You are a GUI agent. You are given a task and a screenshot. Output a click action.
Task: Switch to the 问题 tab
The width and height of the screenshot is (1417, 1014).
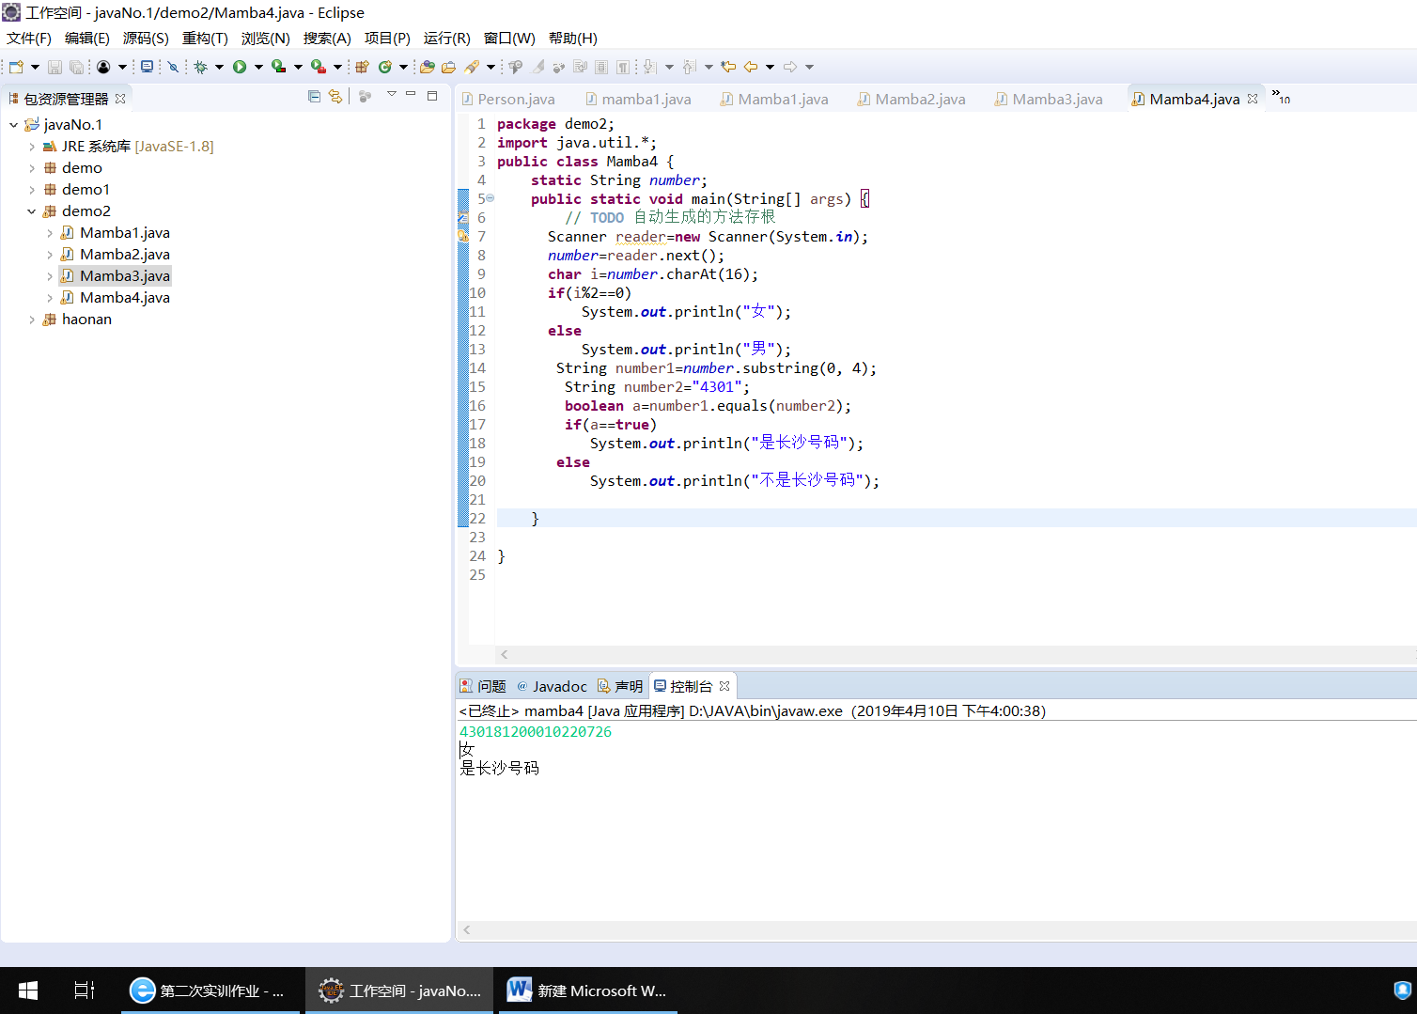pyautogui.click(x=483, y=686)
